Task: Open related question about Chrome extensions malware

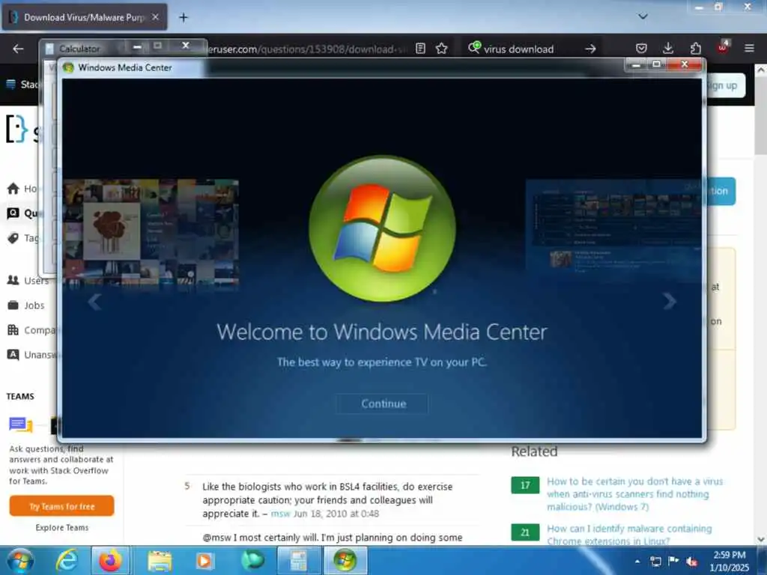Action: point(629,535)
